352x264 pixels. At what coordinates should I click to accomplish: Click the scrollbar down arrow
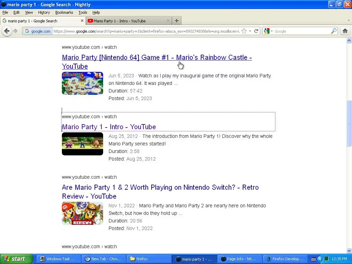pyautogui.click(x=349, y=251)
